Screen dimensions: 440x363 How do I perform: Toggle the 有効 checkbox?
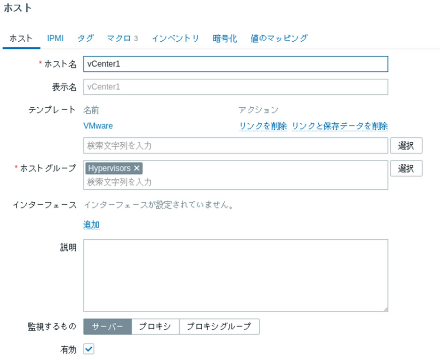pyautogui.click(x=89, y=349)
